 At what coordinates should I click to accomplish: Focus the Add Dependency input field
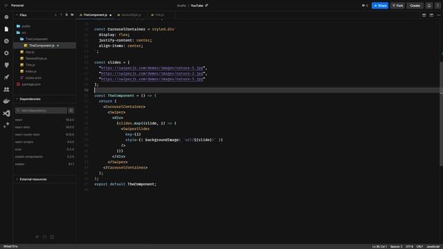[42, 111]
